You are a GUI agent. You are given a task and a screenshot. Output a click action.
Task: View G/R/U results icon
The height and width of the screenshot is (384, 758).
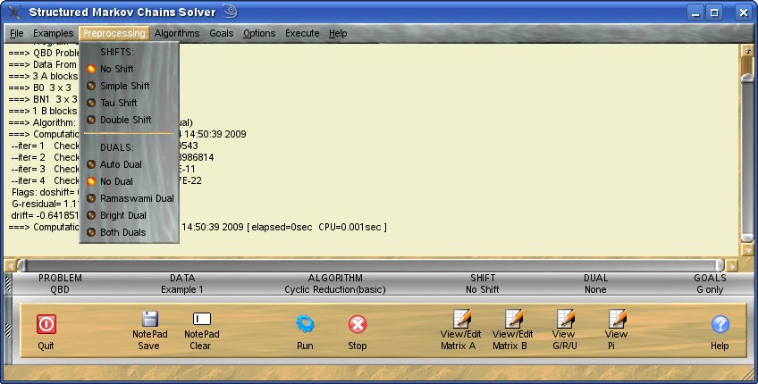[564, 319]
